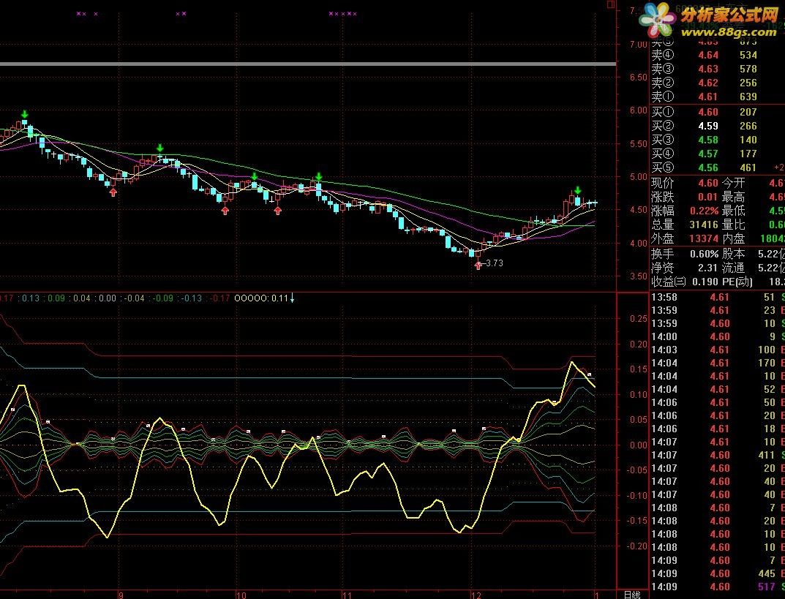The height and width of the screenshot is (599, 785).
Task: Select the 买① 4.60 bid row
Action: pyautogui.click(x=718, y=112)
